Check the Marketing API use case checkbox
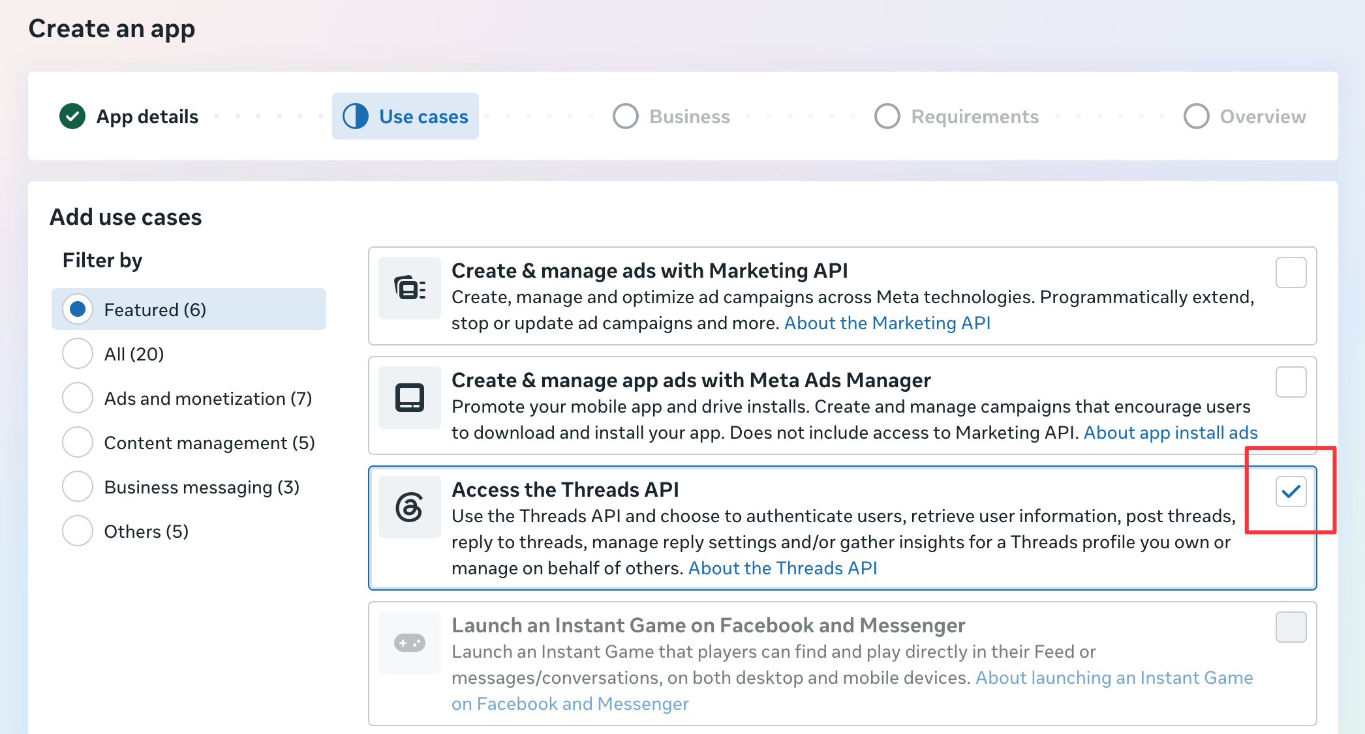1365x734 pixels. 1291,272
